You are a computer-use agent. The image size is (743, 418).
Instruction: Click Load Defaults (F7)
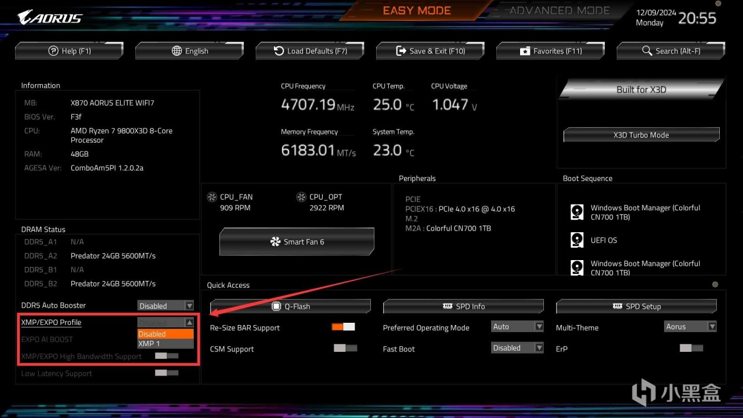click(x=310, y=51)
